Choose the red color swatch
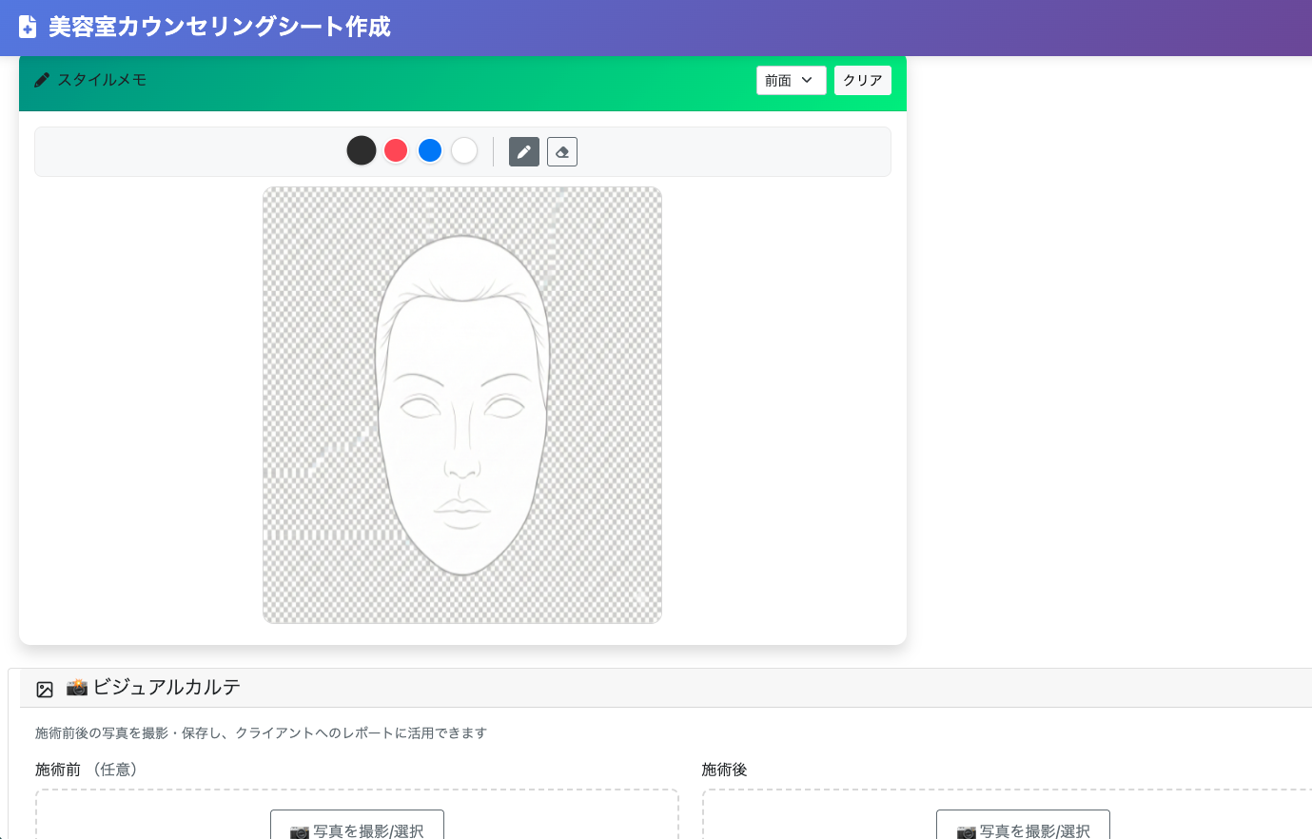The image size is (1312, 839). (396, 150)
